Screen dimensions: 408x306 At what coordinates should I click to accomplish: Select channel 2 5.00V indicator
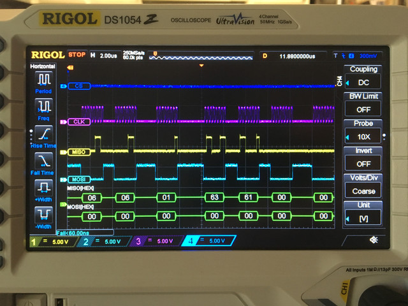pos(105,242)
